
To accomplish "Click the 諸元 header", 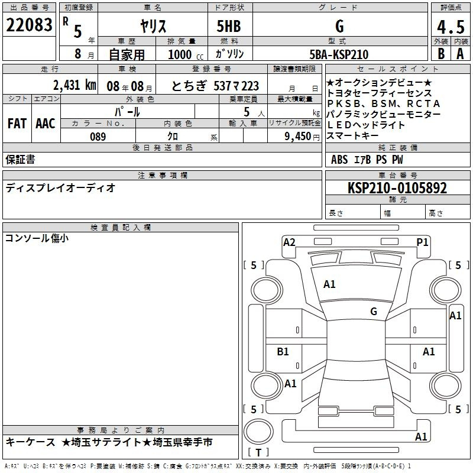I will coord(397,199).
